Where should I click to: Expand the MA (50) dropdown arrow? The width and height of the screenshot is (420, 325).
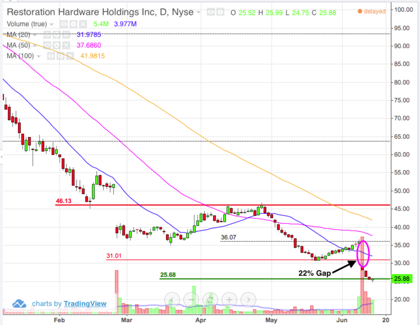[x=35, y=46]
